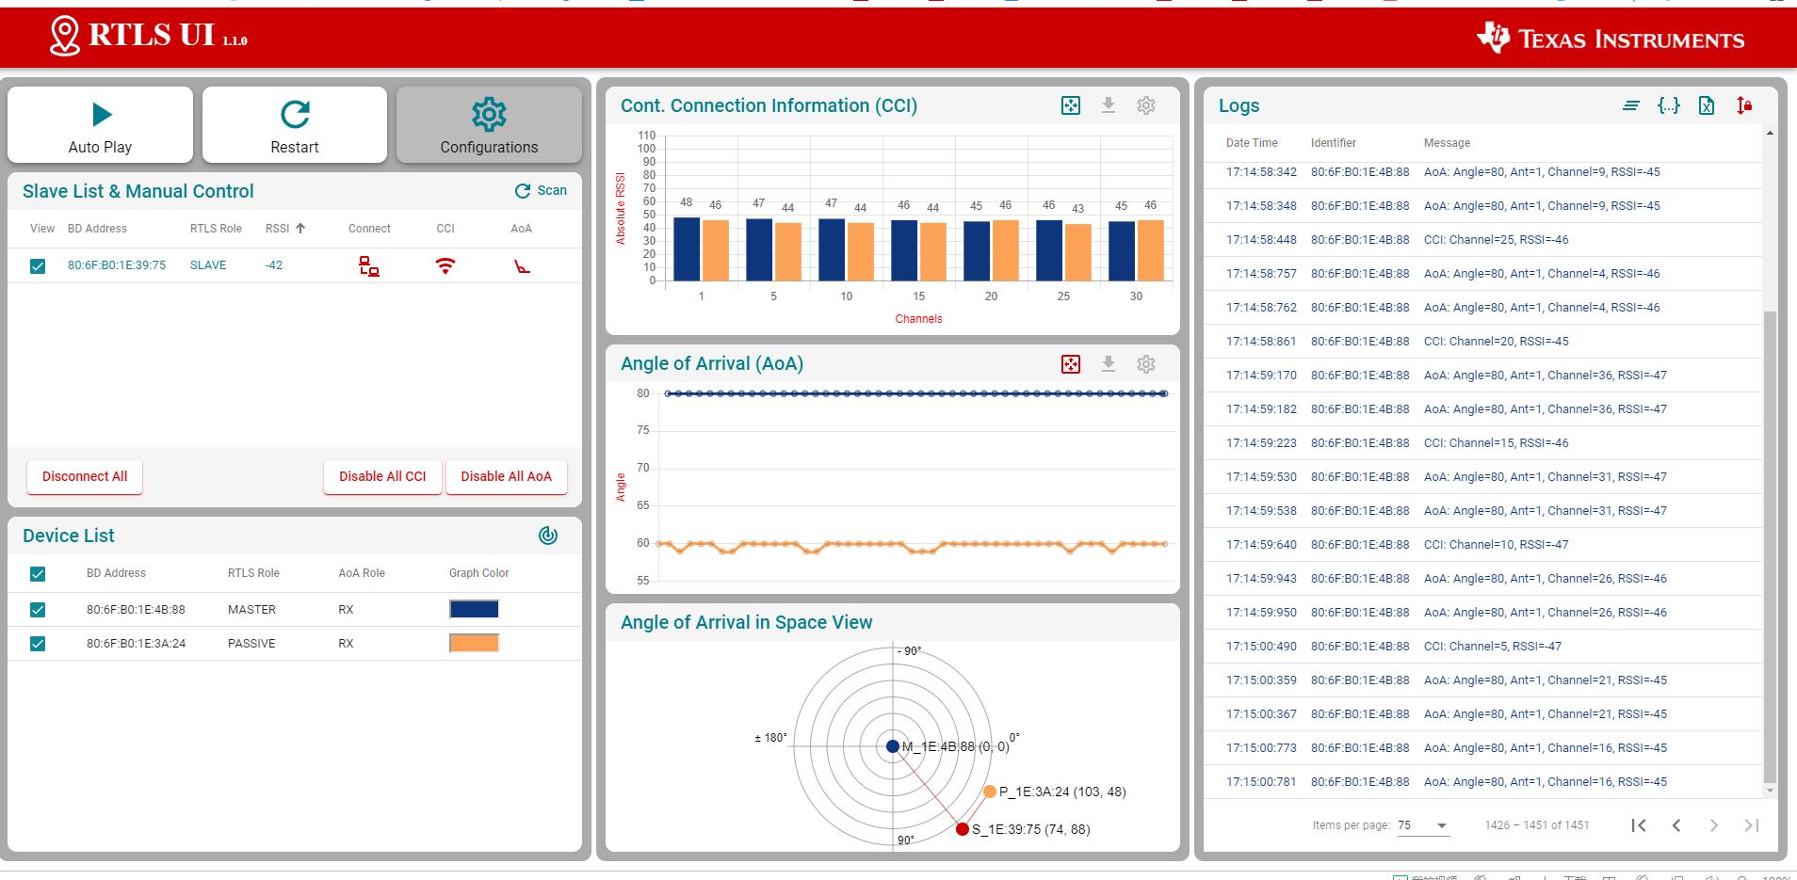Click the M_1E:4B:88 master node in Space View
The width and height of the screenshot is (1797, 880).
(x=893, y=746)
